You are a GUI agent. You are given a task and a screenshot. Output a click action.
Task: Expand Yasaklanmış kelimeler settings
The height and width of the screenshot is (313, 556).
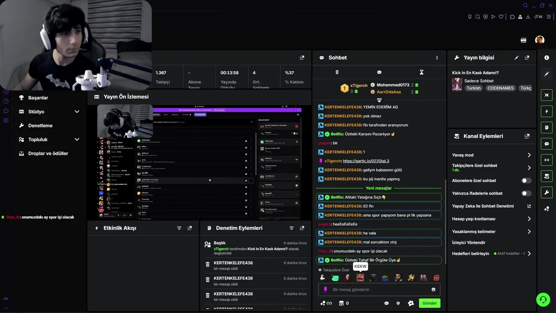529,232
